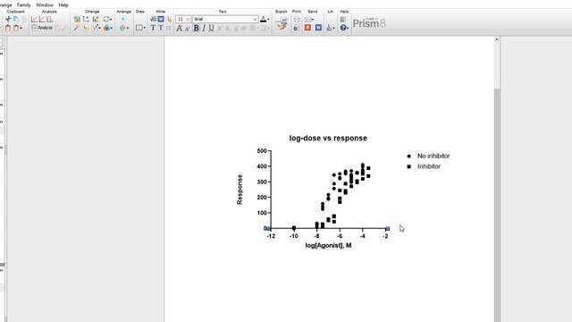Open the paste special dropdown in Clipboard
572x322 pixels.
(18, 28)
